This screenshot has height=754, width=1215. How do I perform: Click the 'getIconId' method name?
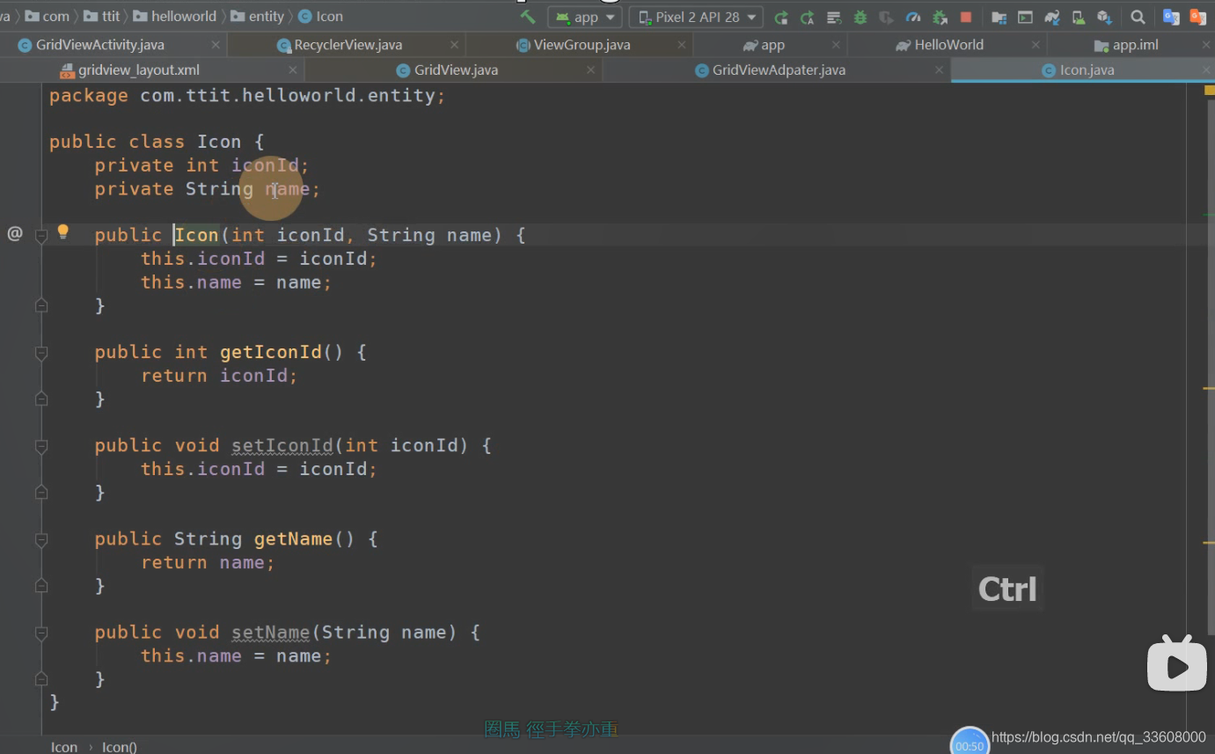(x=271, y=352)
